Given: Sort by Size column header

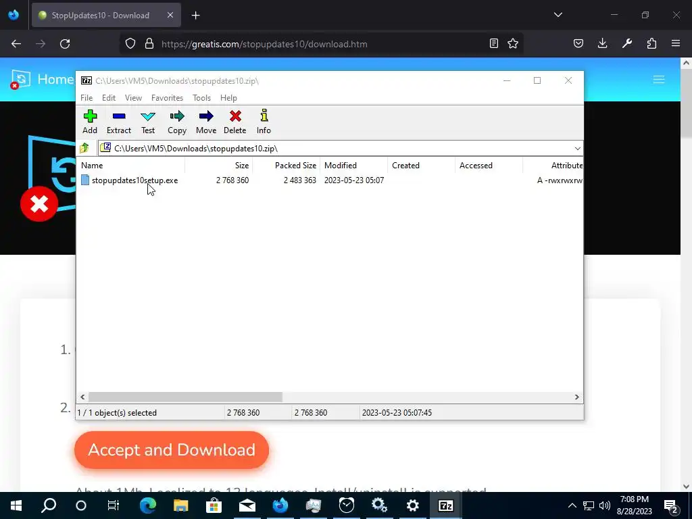Looking at the screenshot, I should [x=218, y=166].
